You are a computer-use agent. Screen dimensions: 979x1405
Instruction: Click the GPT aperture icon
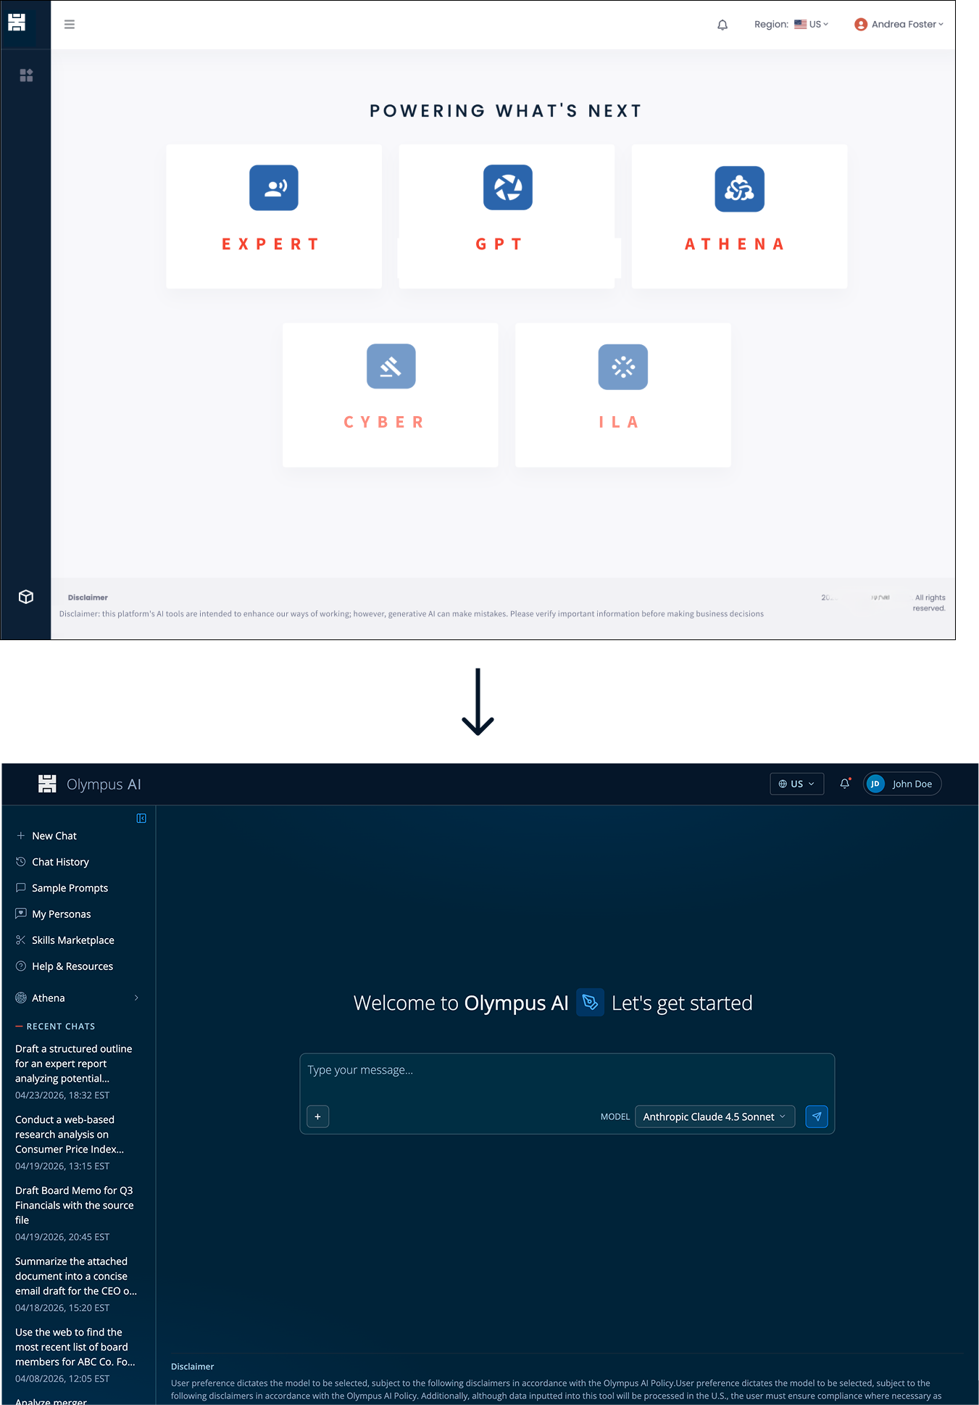coord(508,188)
